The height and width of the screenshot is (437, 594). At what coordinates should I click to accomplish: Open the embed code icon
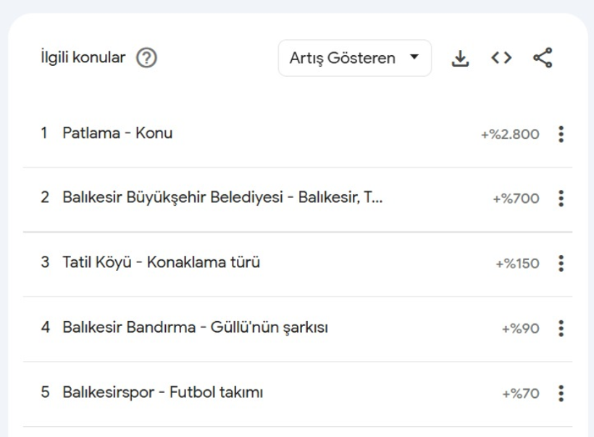click(501, 58)
